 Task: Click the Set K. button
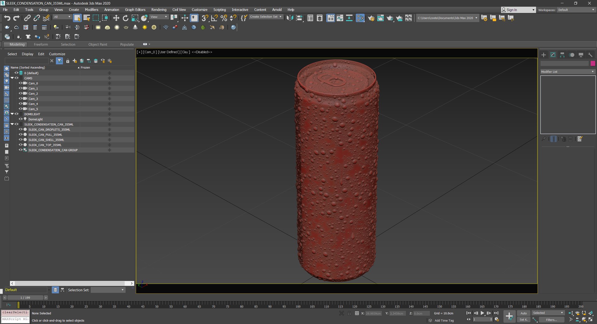[524, 320]
